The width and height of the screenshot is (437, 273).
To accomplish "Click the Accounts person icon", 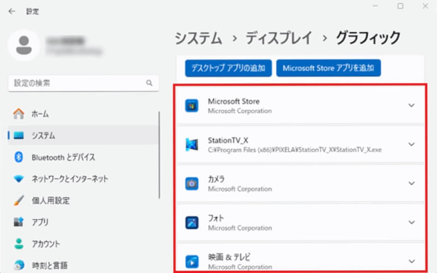I will 19,244.
